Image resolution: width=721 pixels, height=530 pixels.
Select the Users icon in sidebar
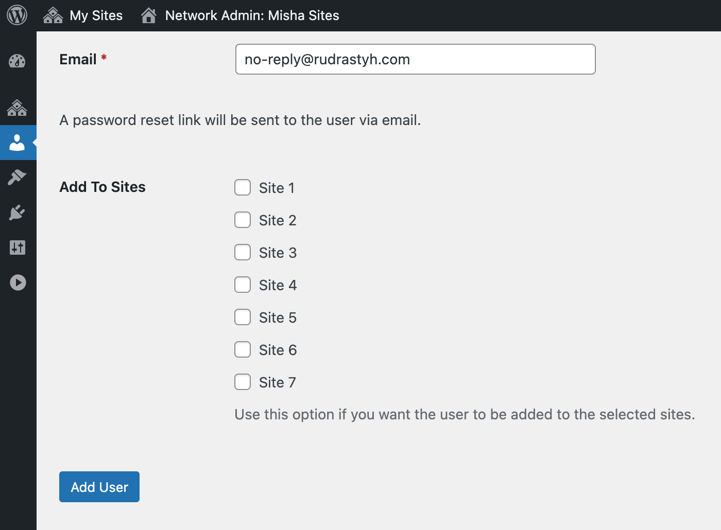tap(17, 143)
